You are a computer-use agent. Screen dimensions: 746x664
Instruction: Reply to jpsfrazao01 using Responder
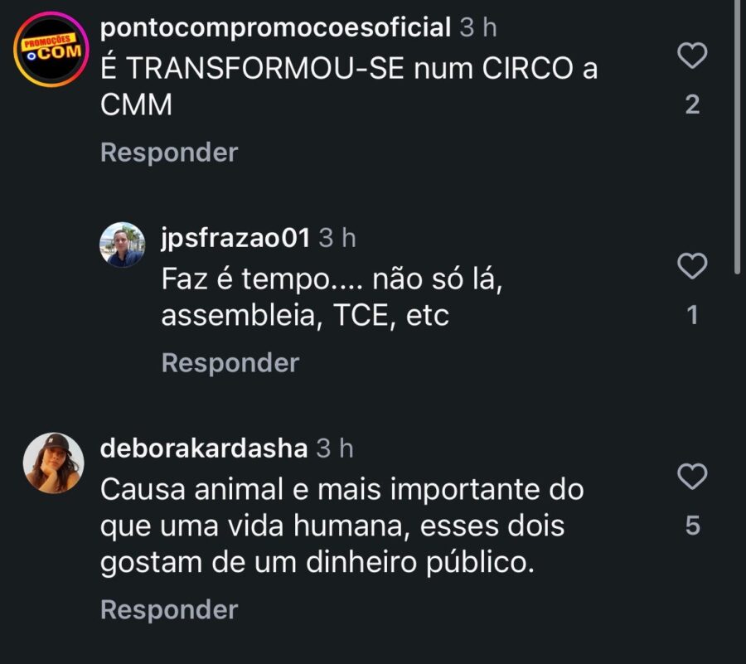[230, 363]
